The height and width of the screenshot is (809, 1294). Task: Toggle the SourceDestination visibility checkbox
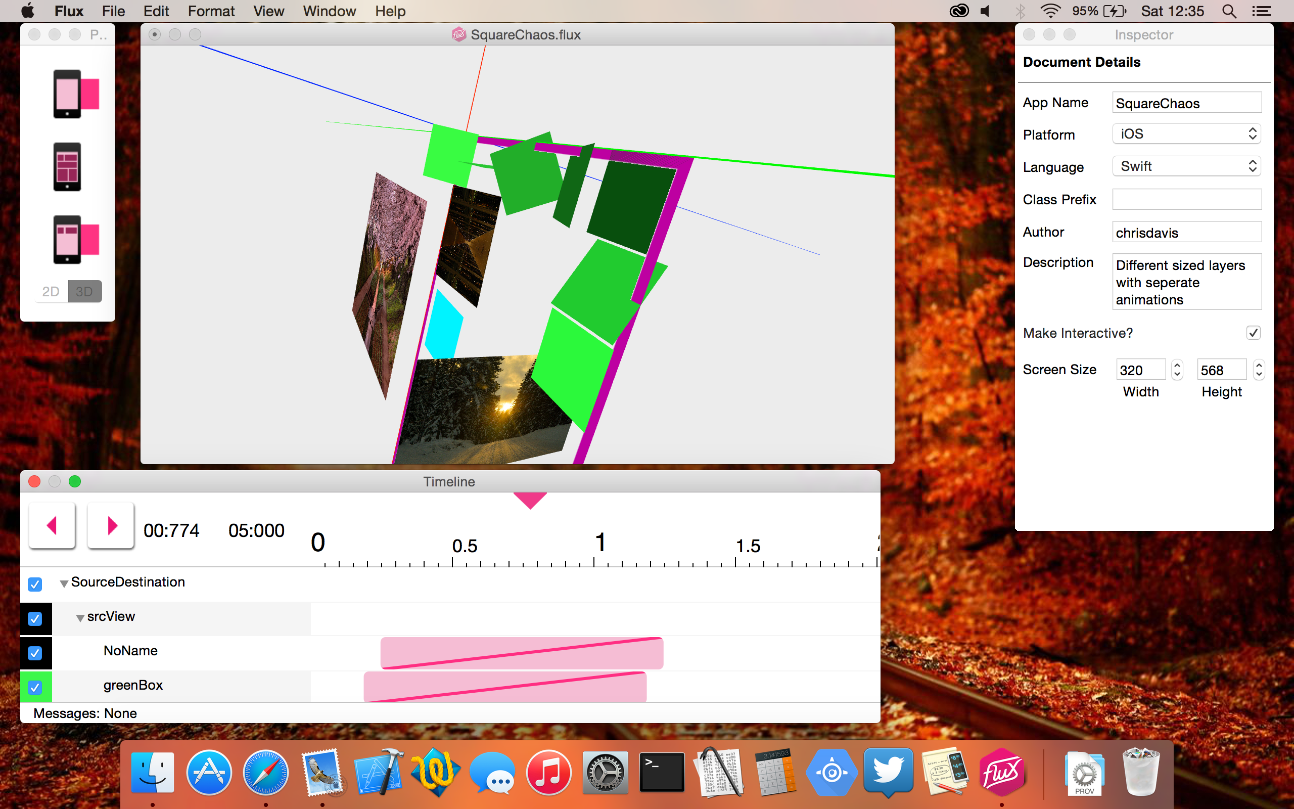(x=35, y=585)
